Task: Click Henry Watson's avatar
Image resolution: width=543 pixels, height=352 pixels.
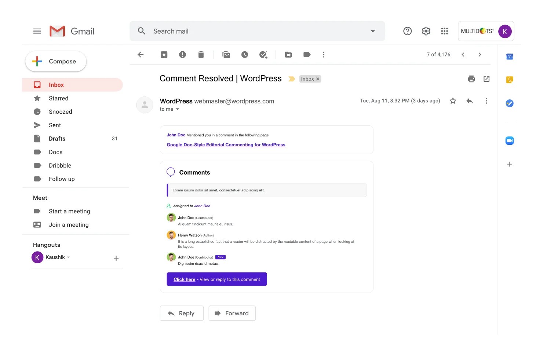Action: coord(171,235)
